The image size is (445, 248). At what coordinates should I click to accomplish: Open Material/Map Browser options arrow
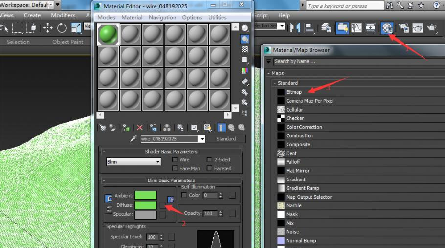[268, 61]
